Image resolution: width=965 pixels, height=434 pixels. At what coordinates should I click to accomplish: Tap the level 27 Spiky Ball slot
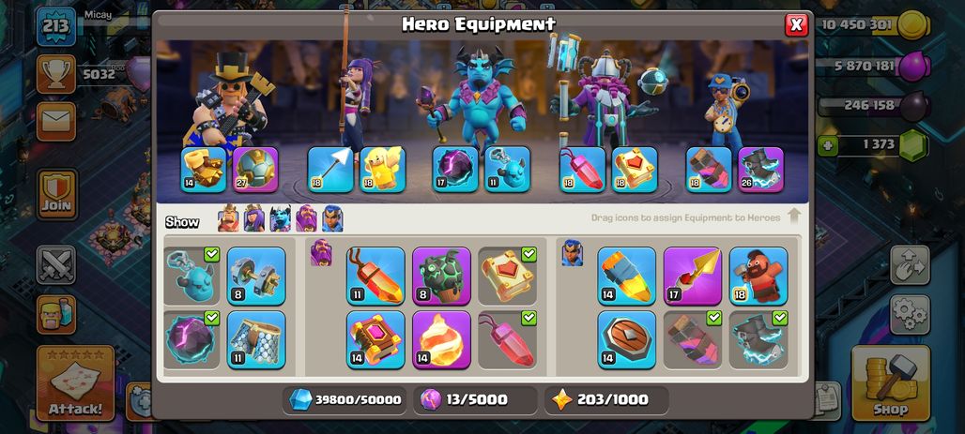click(255, 170)
